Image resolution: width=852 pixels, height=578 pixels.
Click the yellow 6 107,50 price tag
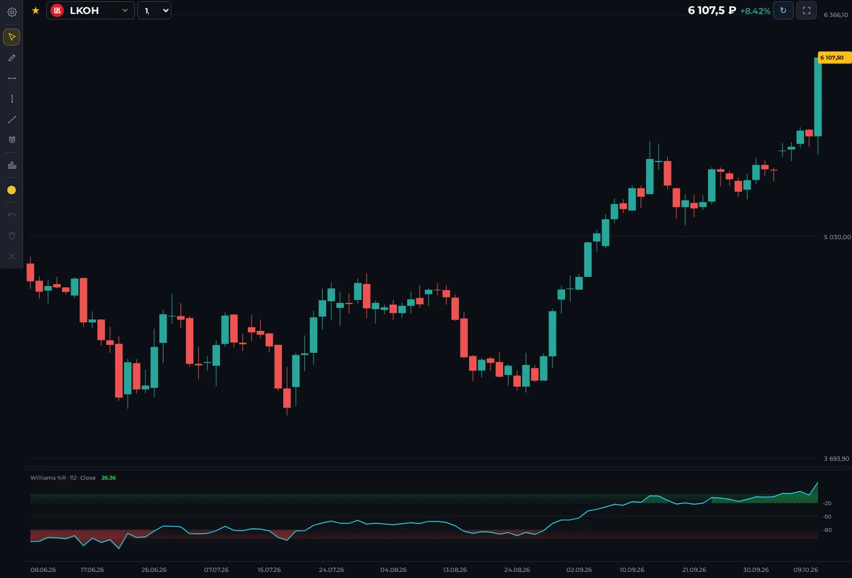pyautogui.click(x=834, y=58)
